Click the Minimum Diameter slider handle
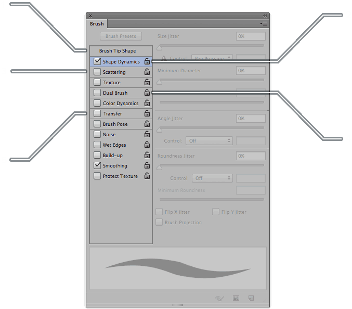The image size is (352, 309). tap(160, 82)
